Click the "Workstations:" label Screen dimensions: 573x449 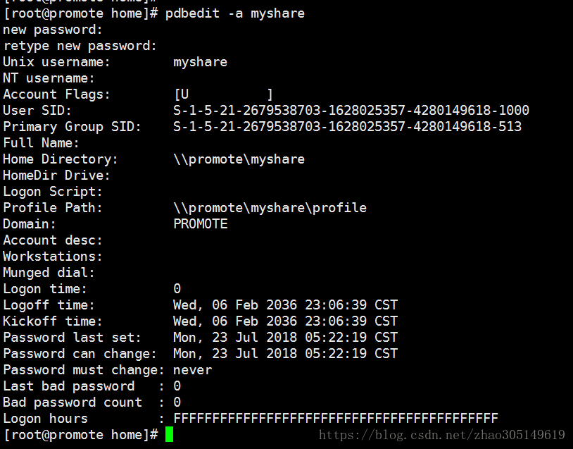tap(53, 257)
